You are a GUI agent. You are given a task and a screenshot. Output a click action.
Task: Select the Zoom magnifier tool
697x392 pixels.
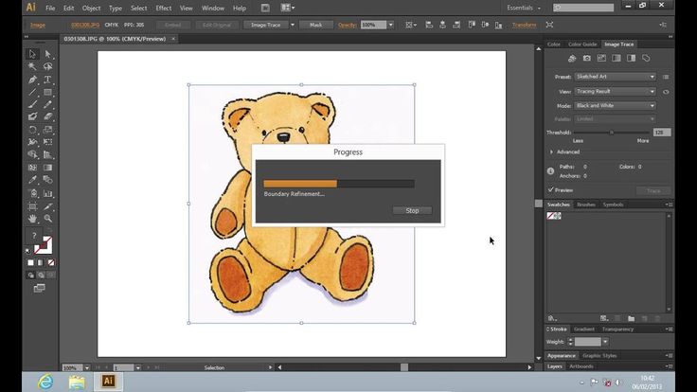(47, 216)
